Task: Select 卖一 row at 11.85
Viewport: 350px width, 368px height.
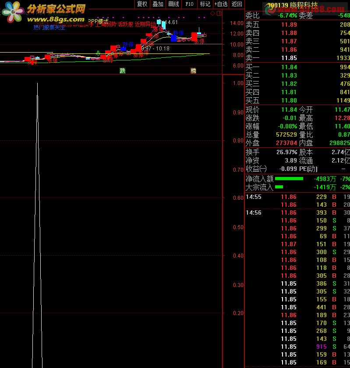Action: coord(297,58)
